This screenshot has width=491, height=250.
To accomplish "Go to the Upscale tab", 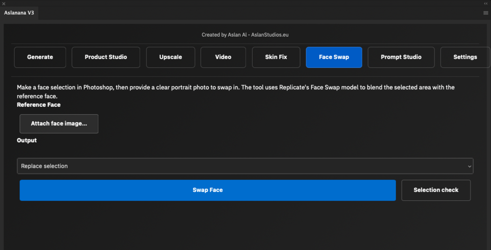I will point(171,57).
